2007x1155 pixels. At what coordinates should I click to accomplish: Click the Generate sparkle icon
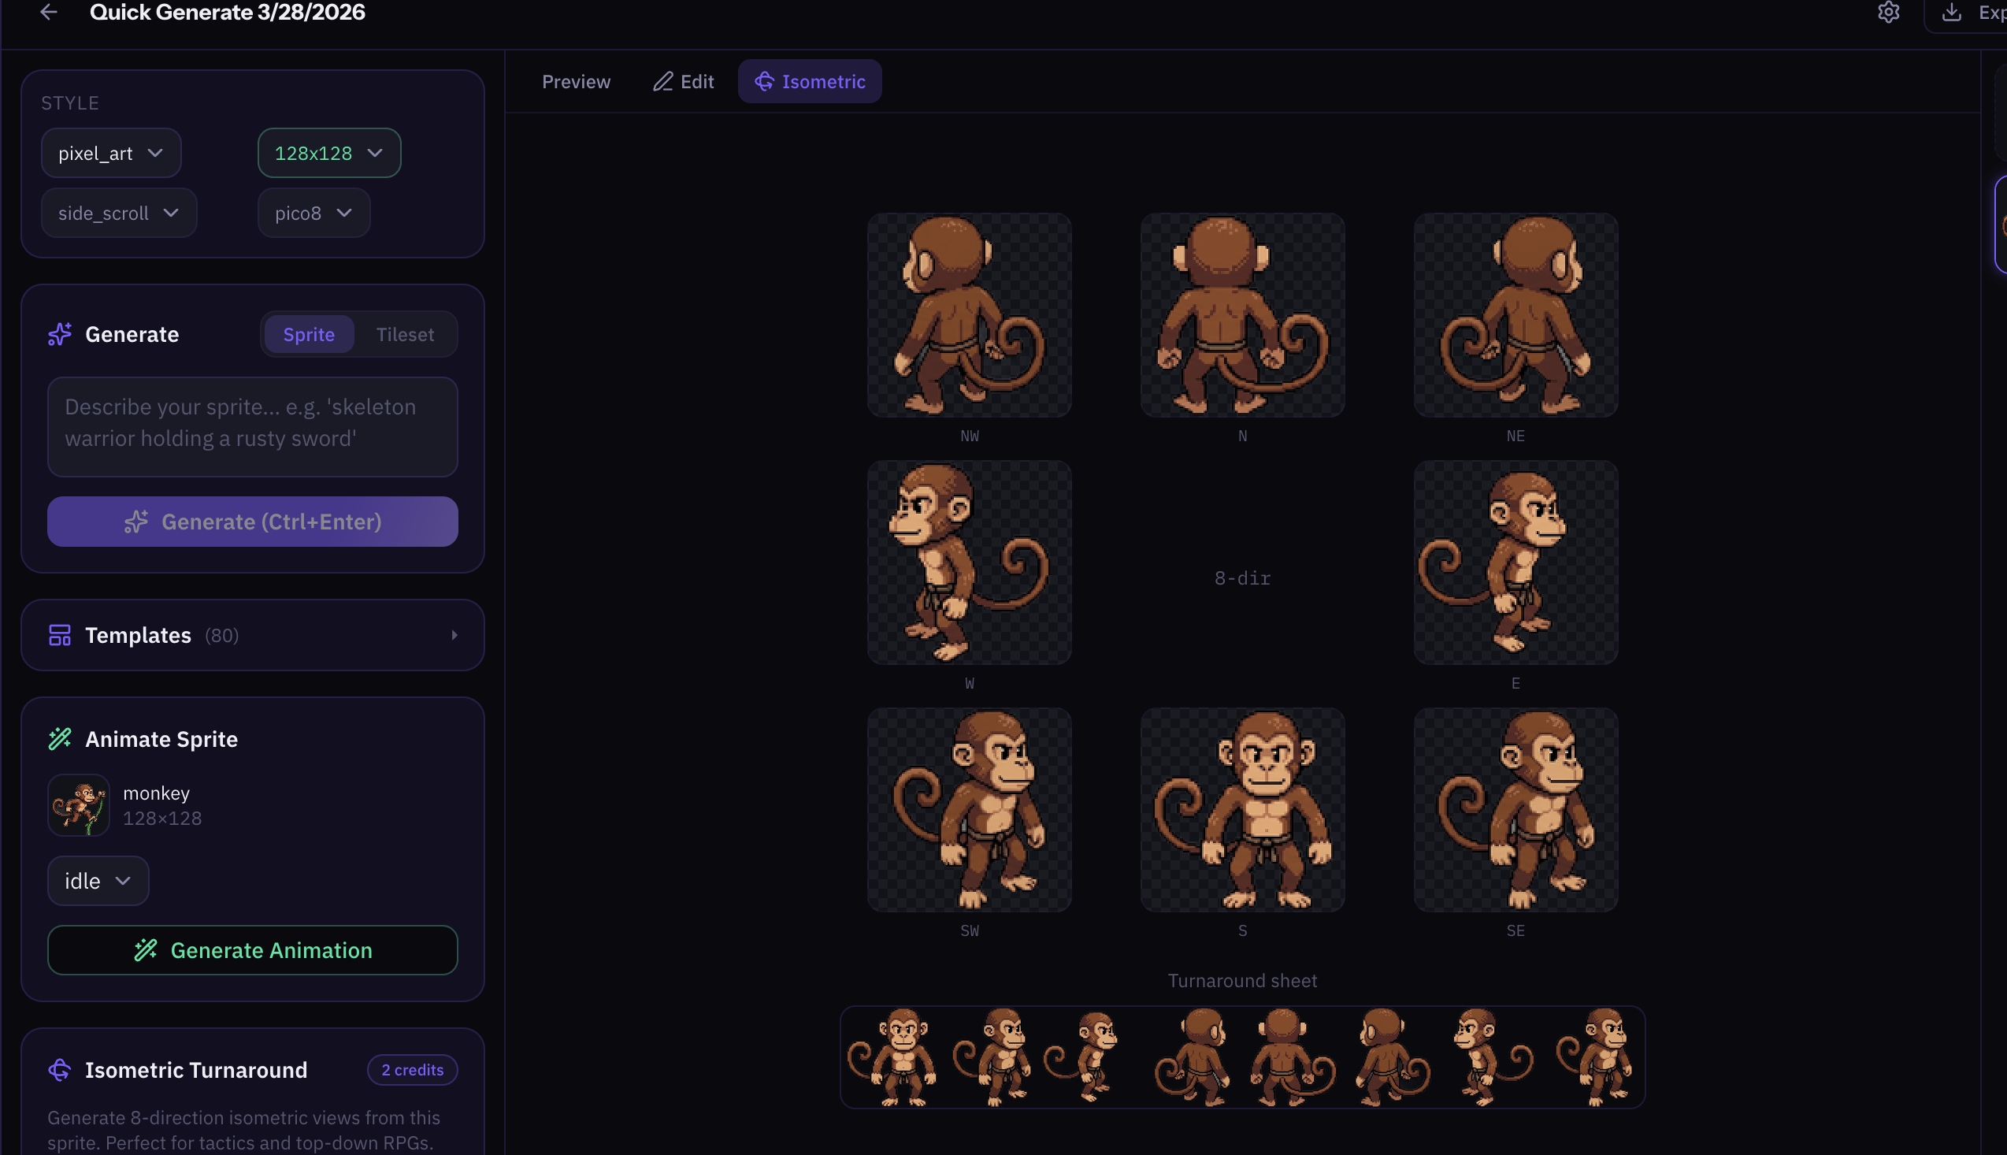pos(60,334)
